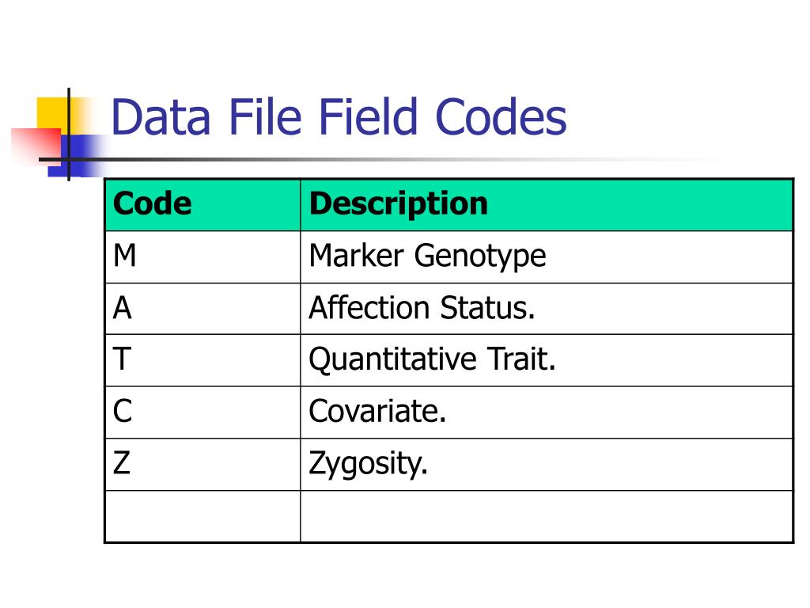Click the Zygosity description text
This screenshot has height=608, width=810.
[368, 464]
